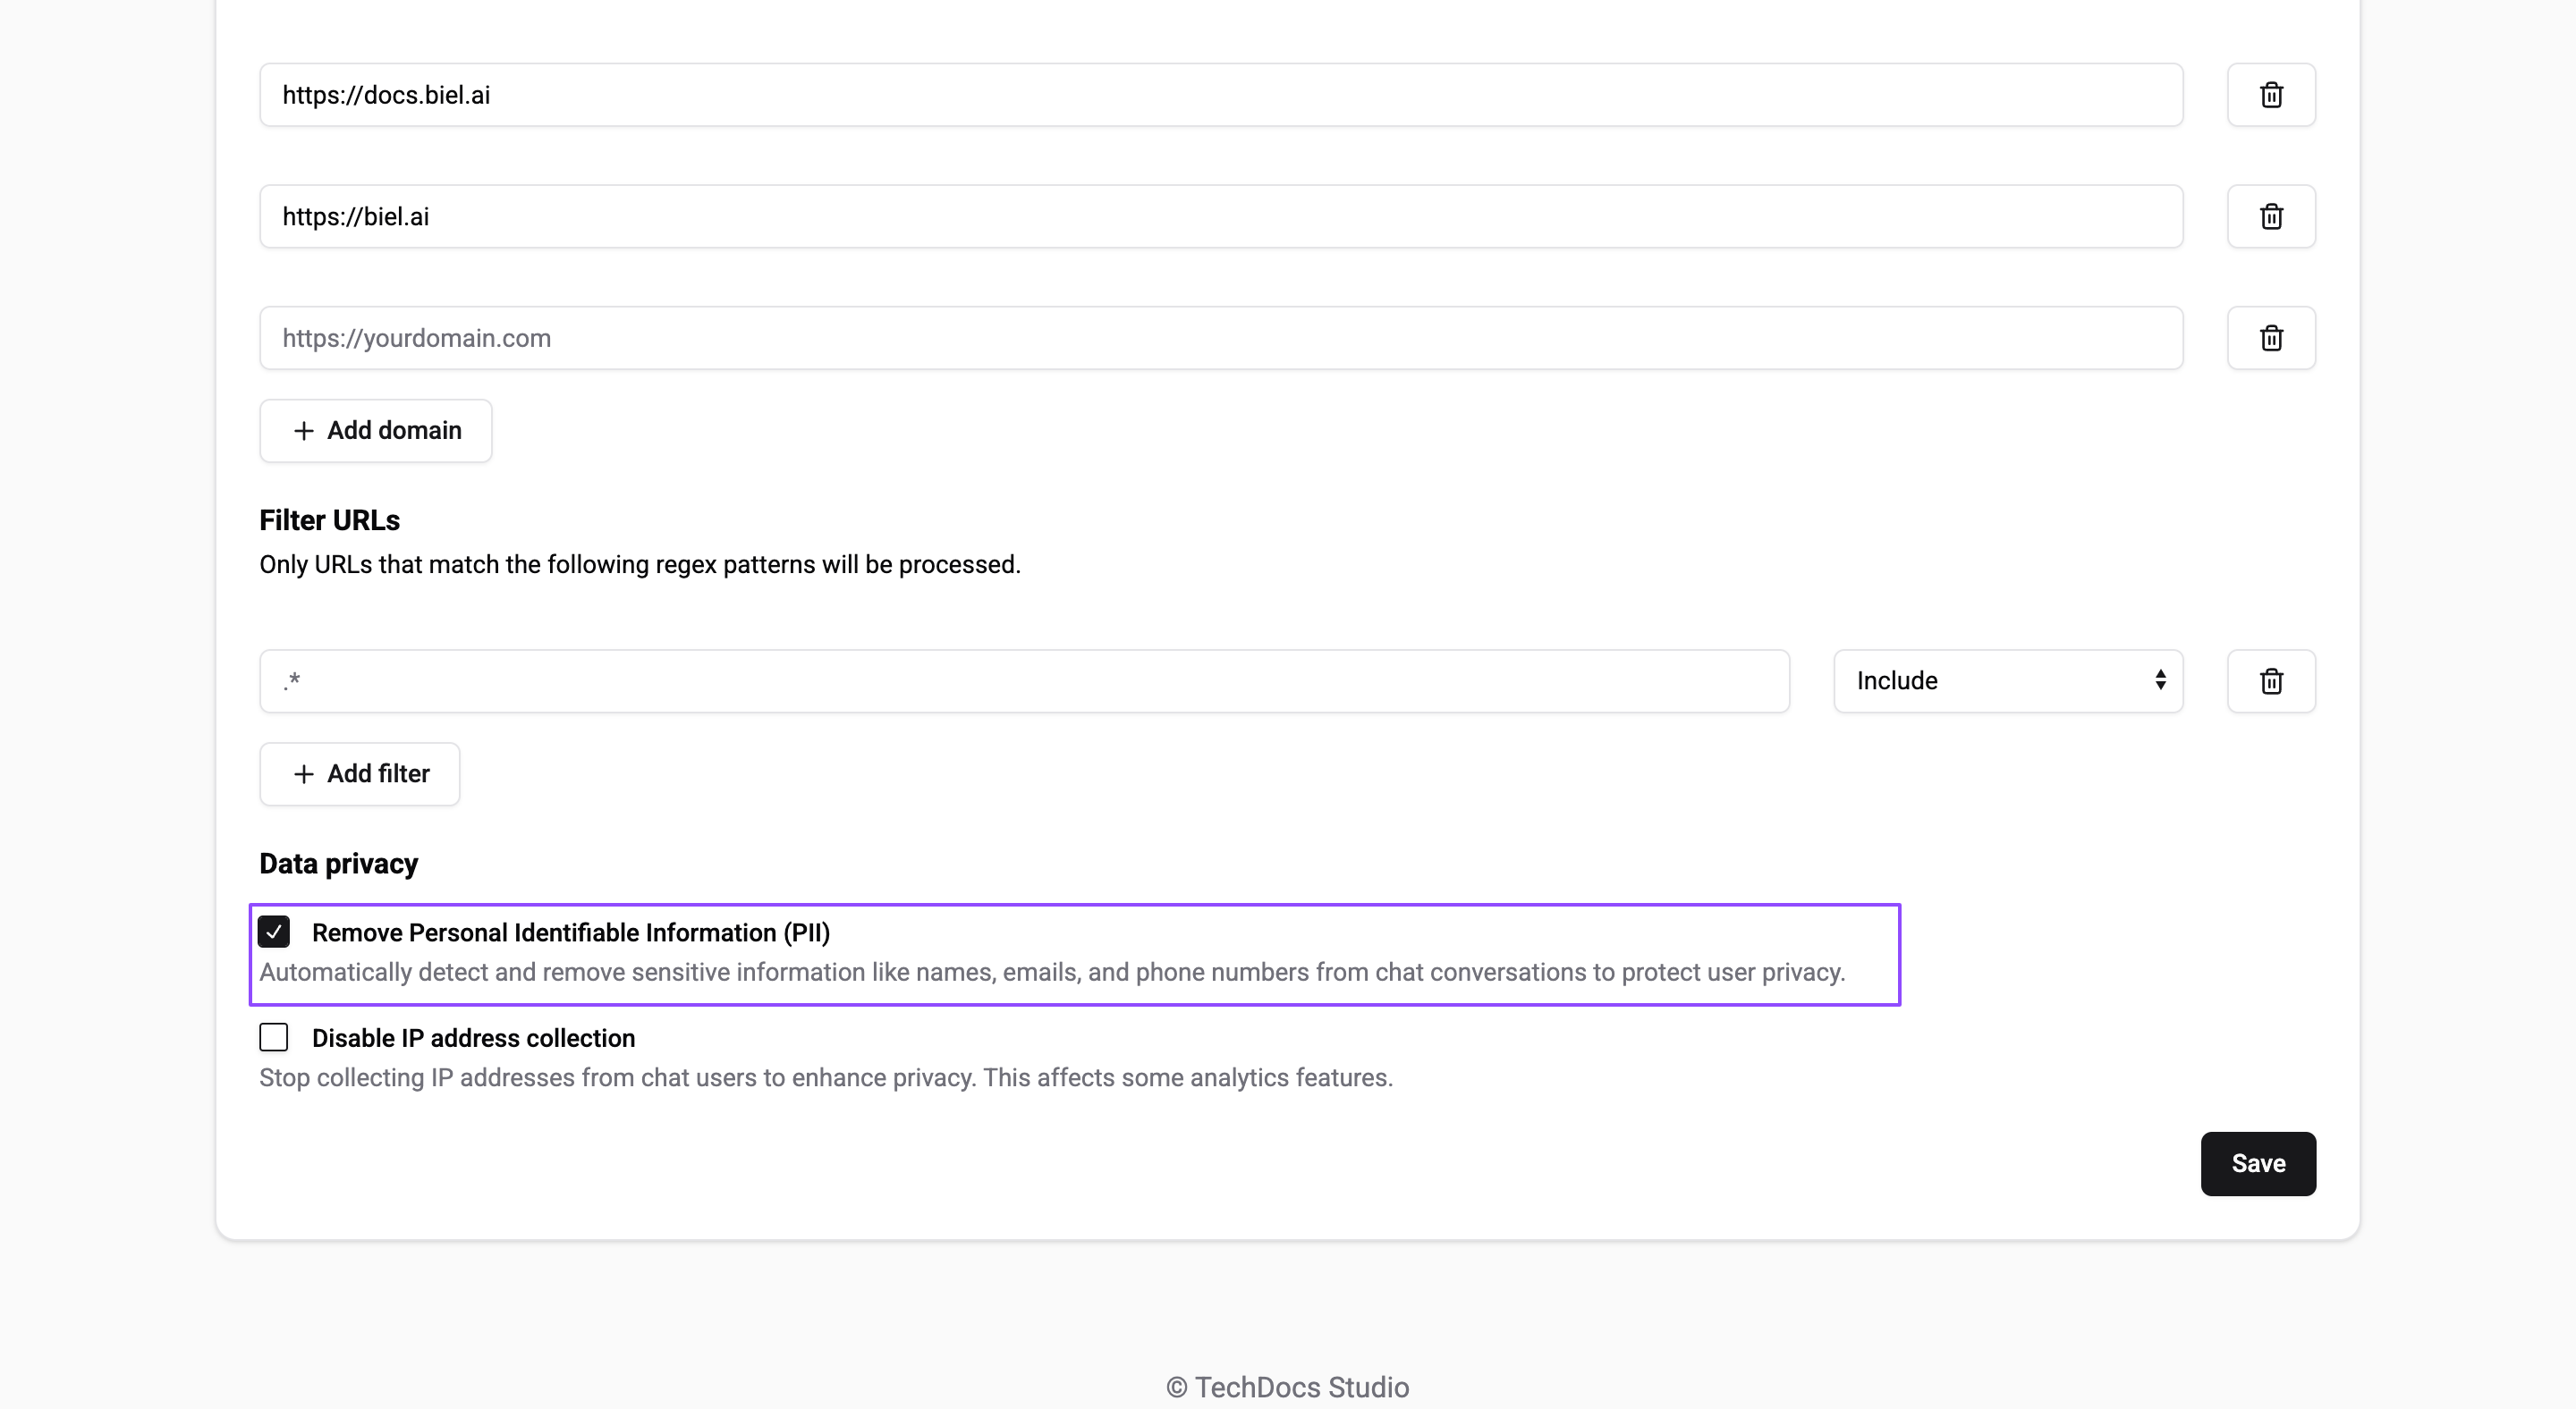The image size is (2576, 1409).
Task: Click the https://docs.biel.ai URL field
Action: pyautogui.click(x=1220, y=94)
